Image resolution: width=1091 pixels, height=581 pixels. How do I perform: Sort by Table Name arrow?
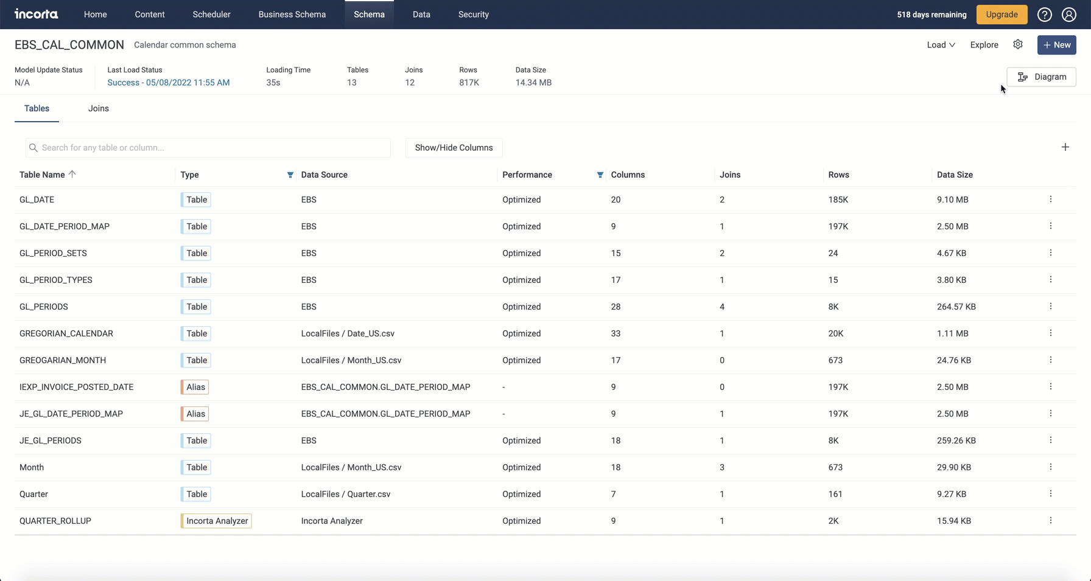(72, 175)
